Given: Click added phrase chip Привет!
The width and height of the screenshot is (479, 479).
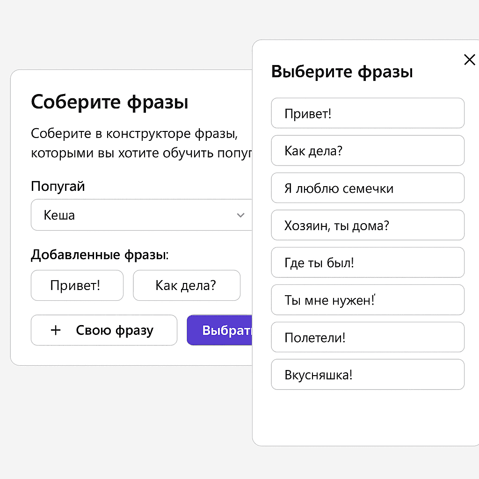Looking at the screenshot, I should 77,285.
